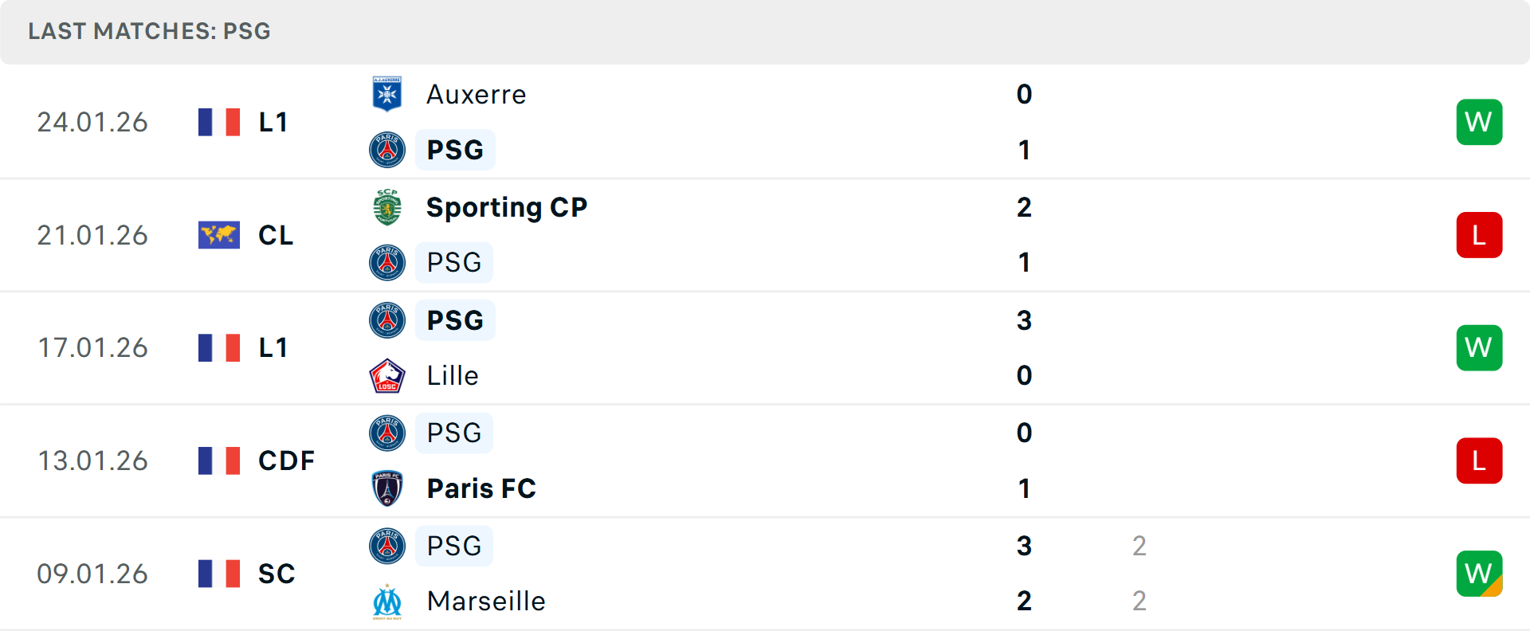Click the red L badge for Sporting CP match
This screenshot has width=1530, height=631.
click(x=1479, y=235)
